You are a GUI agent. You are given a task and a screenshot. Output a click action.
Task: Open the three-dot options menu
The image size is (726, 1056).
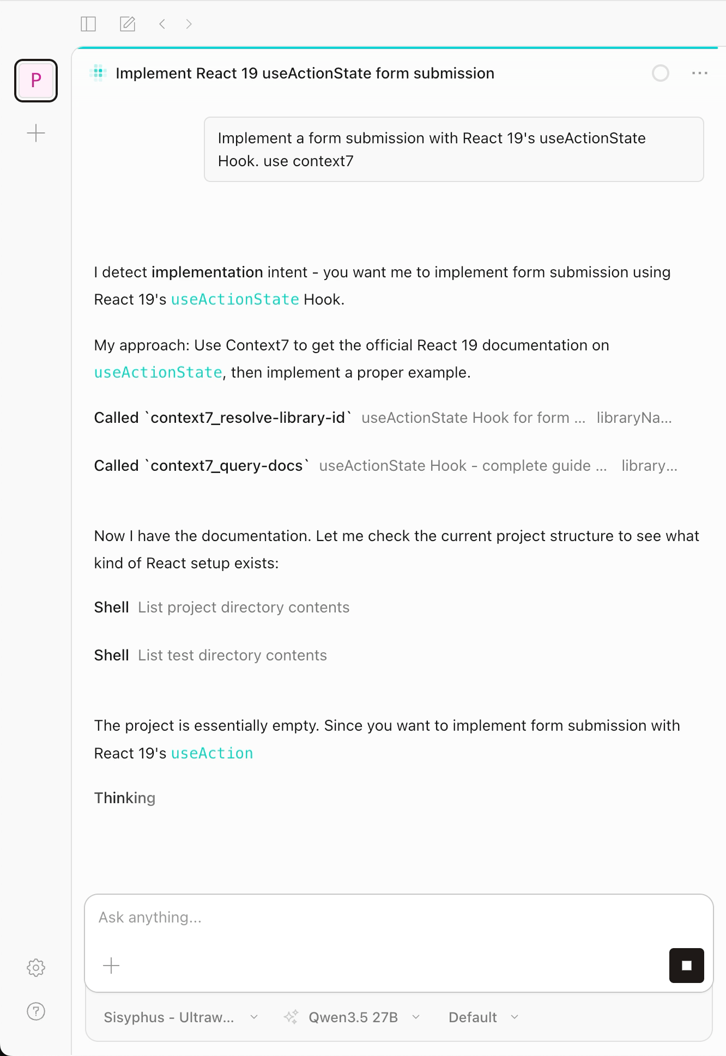[699, 72]
